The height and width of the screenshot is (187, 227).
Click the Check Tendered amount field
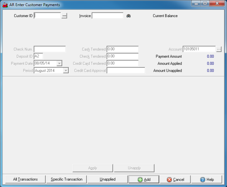click(x=122, y=56)
